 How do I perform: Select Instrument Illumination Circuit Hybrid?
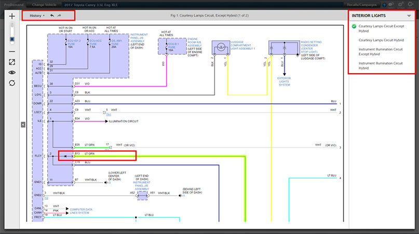381,66
